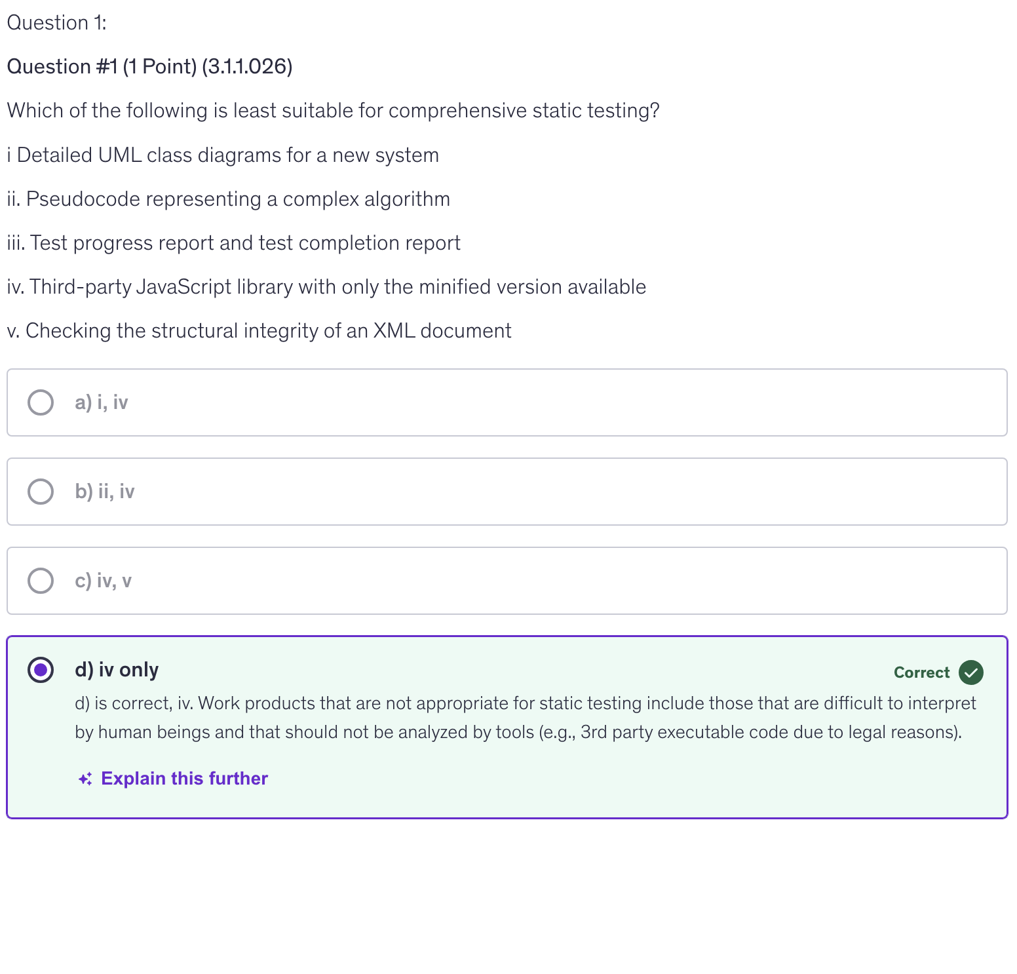Screen dimensions: 1017x974
Task: Click statement iv about third-party JavaScript library
Action: pyautogui.click(x=326, y=287)
